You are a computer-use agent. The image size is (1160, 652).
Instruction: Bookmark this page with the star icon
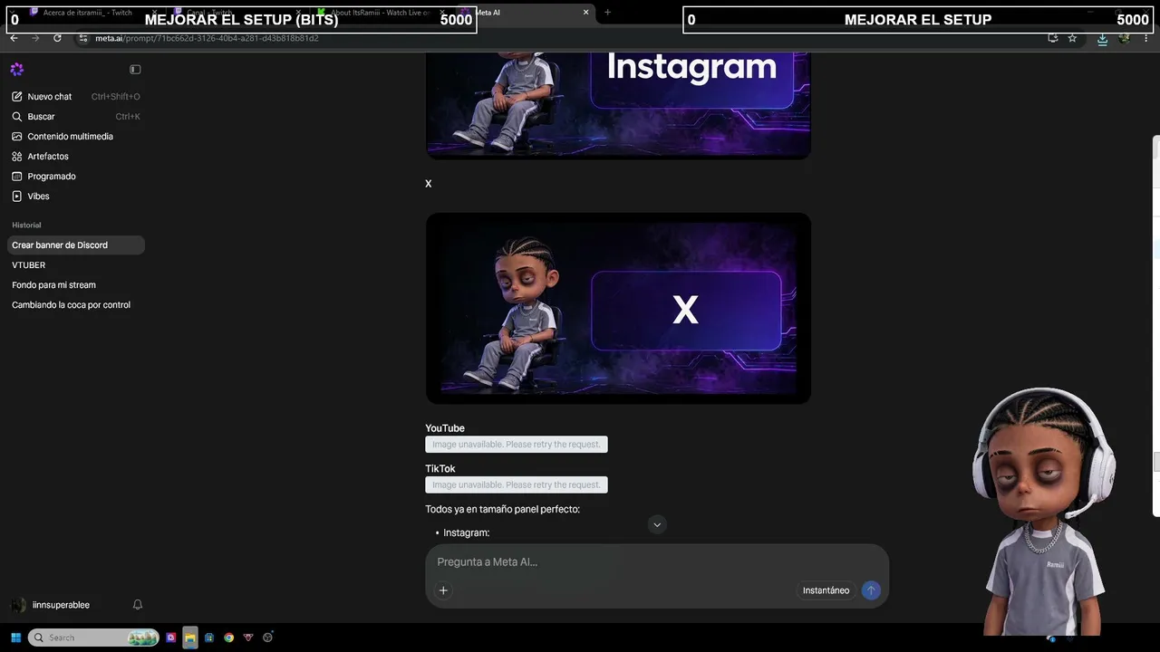click(1072, 38)
